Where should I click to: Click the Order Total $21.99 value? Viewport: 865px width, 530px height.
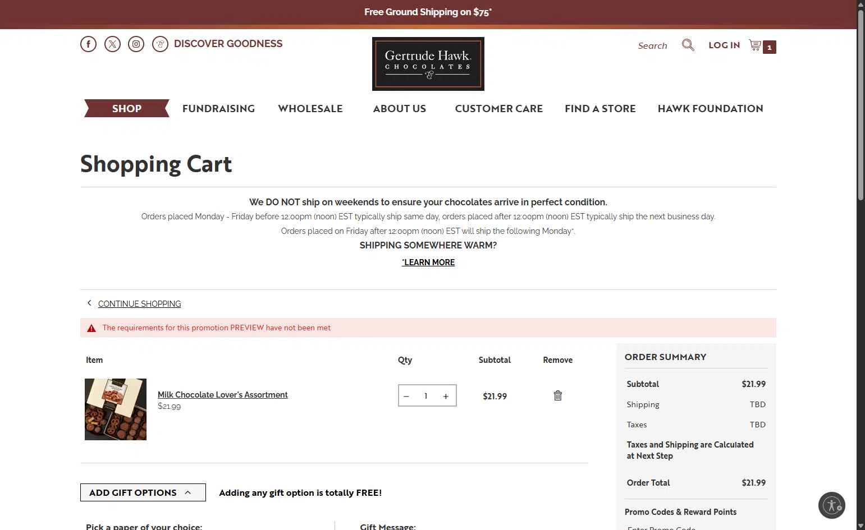753,482
